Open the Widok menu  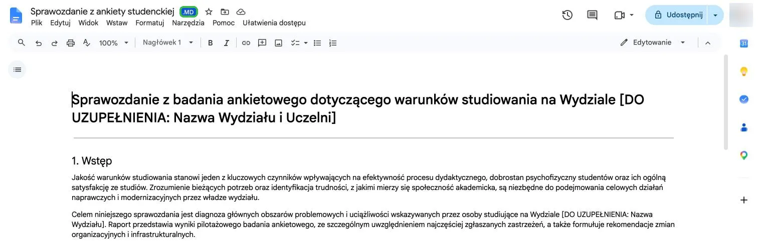tap(88, 23)
